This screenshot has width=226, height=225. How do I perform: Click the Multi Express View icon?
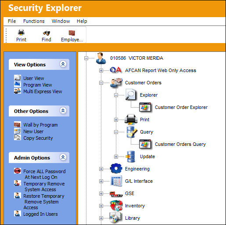18,91
